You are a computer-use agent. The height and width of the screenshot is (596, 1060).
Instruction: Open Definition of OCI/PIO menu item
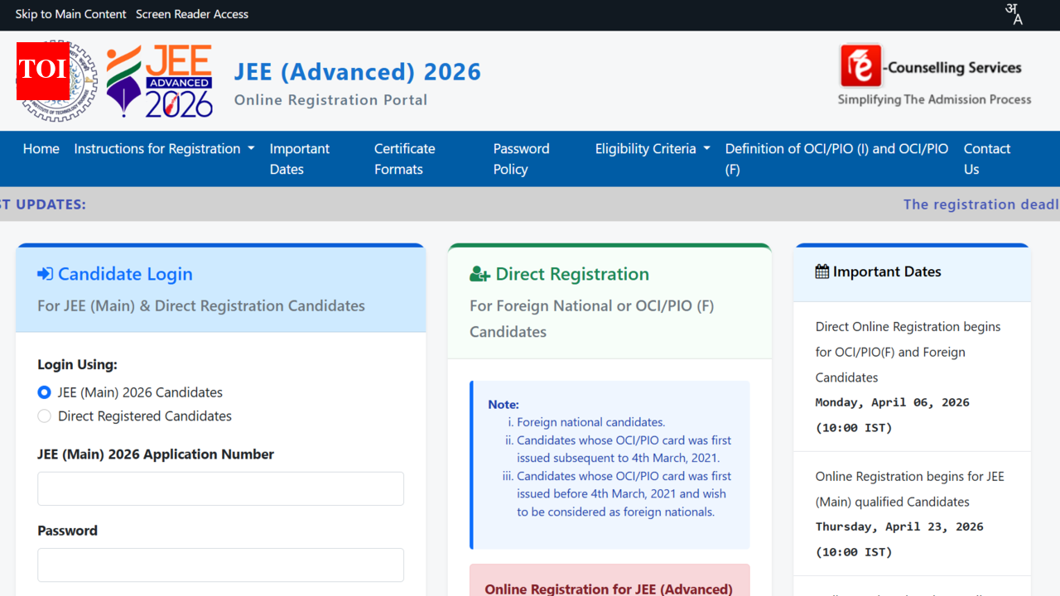[836, 159]
